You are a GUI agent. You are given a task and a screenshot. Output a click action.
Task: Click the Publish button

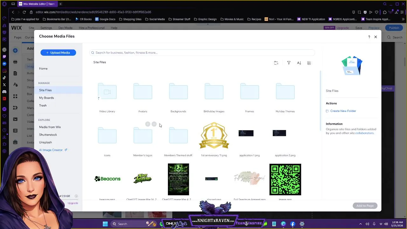coord(394,28)
